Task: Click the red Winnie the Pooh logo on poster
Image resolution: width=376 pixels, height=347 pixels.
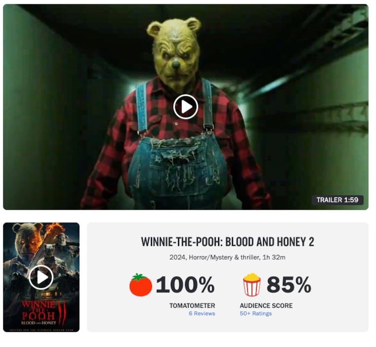Action: click(x=38, y=310)
